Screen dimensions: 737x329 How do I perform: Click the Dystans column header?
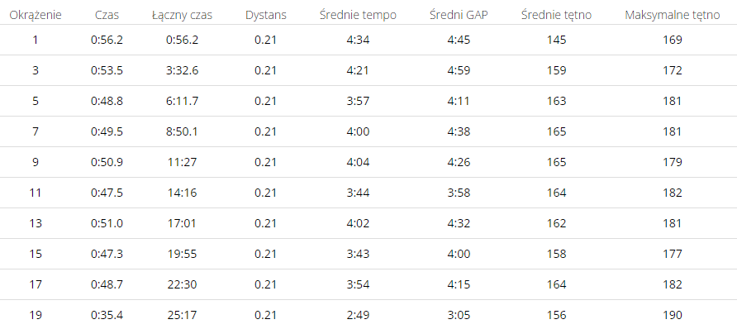click(265, 15)
